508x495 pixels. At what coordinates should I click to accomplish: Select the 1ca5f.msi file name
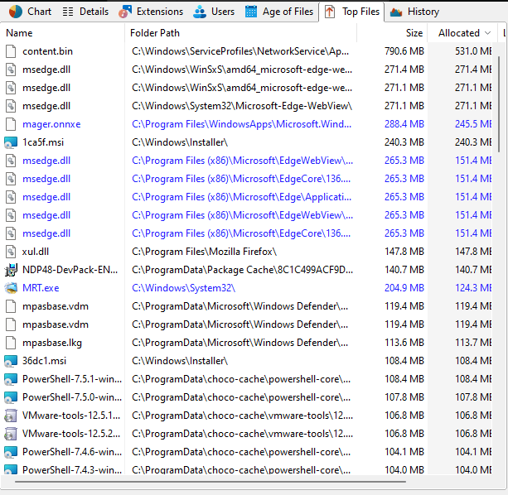click(x=43, y=142)
